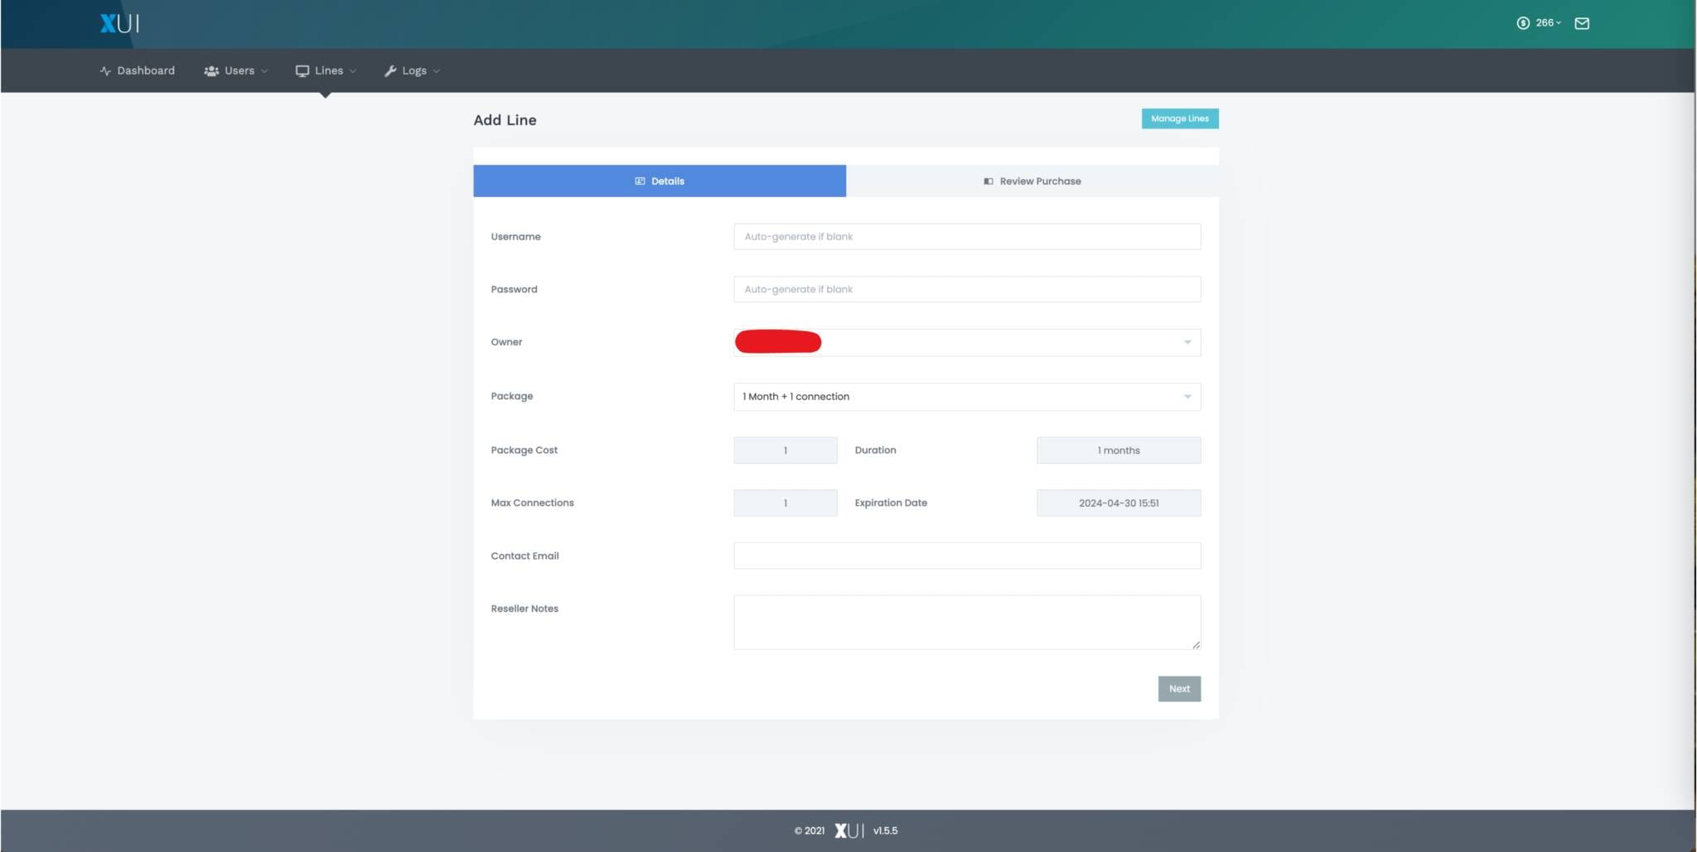Select the Details tab

pyautogui.click(x=660, y=181)
